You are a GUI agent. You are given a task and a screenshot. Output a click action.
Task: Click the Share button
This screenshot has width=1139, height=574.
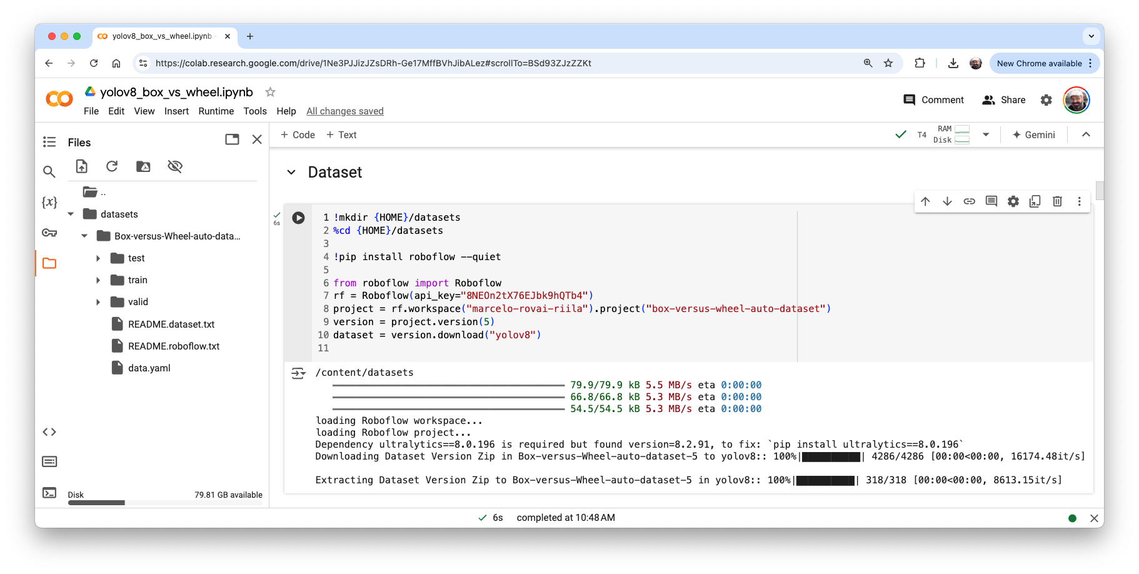click(x=1004, y=100)
